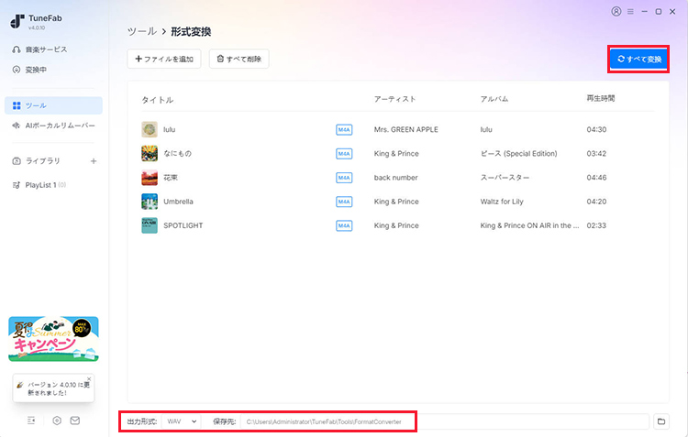The image size is (688, 437).
Task: Click the SPOTLIGHT album cover thumbnail
Action: pyautogui.click(x=150, y=225)
